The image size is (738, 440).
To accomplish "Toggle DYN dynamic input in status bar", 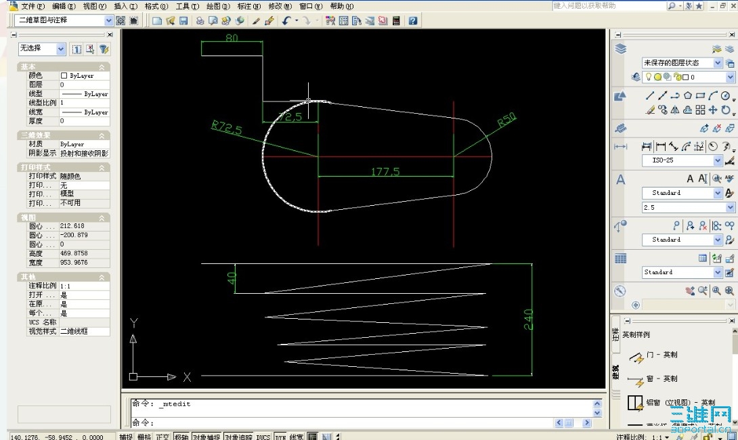I will point(280,437).
